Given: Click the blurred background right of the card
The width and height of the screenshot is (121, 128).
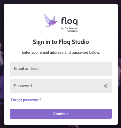Looking at the screenshot, I should (119, 64).
